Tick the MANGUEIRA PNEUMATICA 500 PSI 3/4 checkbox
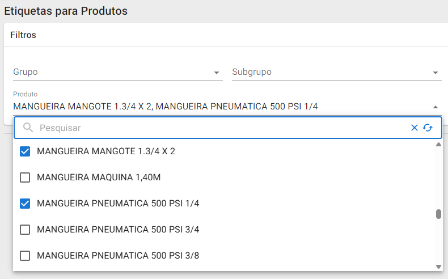The width and height of the screenshot is (448, 279). [25, 230]
